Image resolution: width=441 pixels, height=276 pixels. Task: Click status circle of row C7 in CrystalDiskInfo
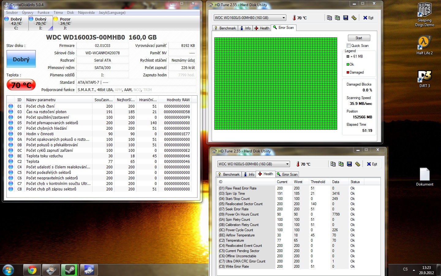click(11, 183)
